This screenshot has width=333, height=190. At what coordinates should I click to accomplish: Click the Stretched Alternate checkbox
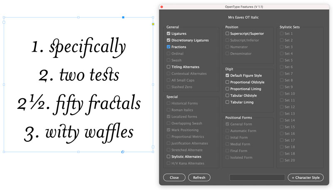169,150
